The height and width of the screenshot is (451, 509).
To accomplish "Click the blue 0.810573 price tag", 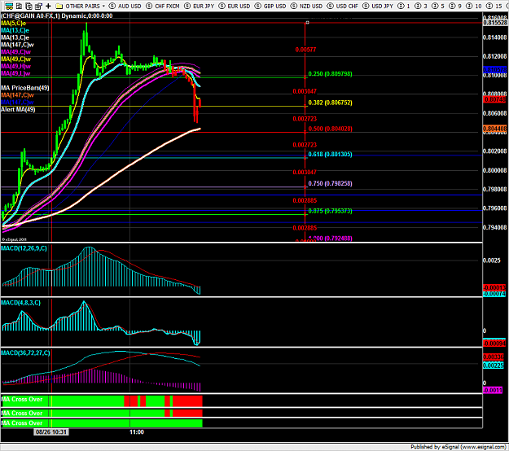I will click(494, 69).
